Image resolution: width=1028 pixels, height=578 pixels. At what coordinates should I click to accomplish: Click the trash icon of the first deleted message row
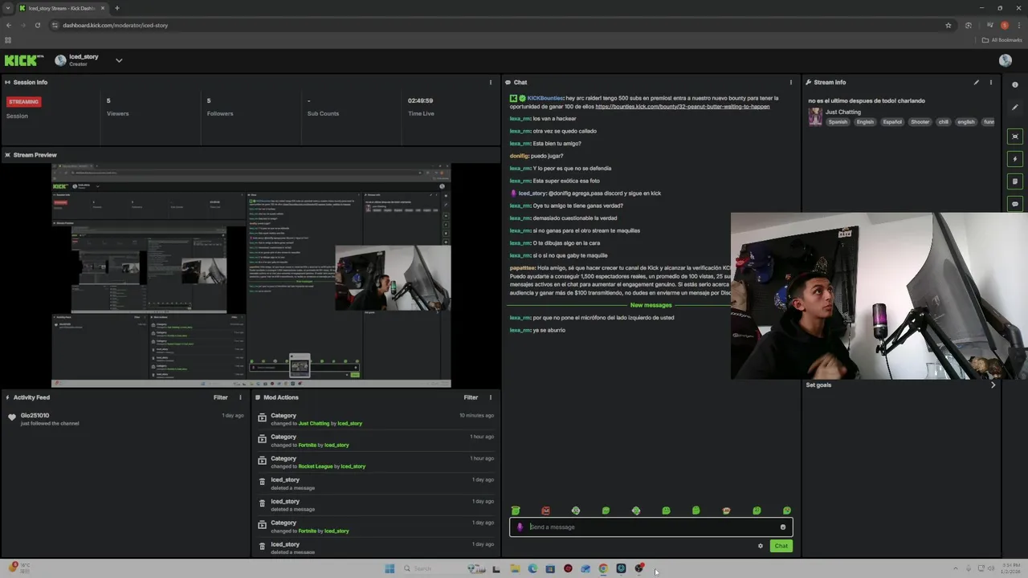point(262,482)
